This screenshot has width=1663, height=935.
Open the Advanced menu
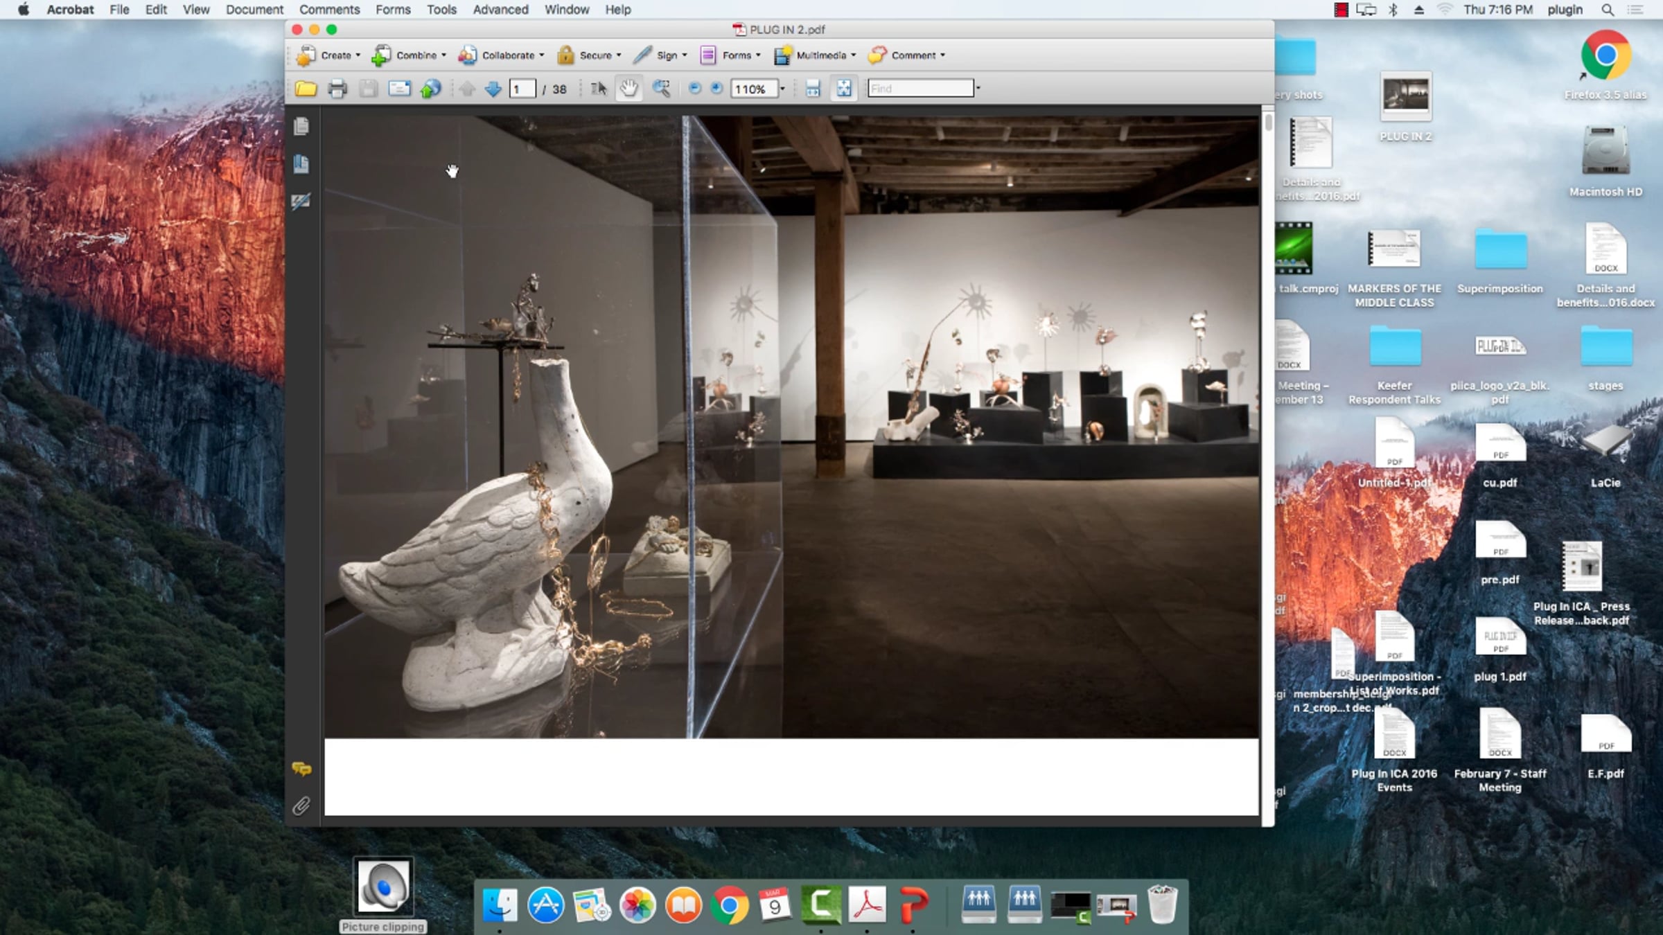pyautogui.click(x=500, y=10)
